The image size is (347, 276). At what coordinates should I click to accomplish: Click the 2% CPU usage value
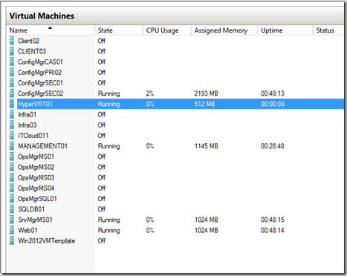pyautogui.click(x=150, y=93)
